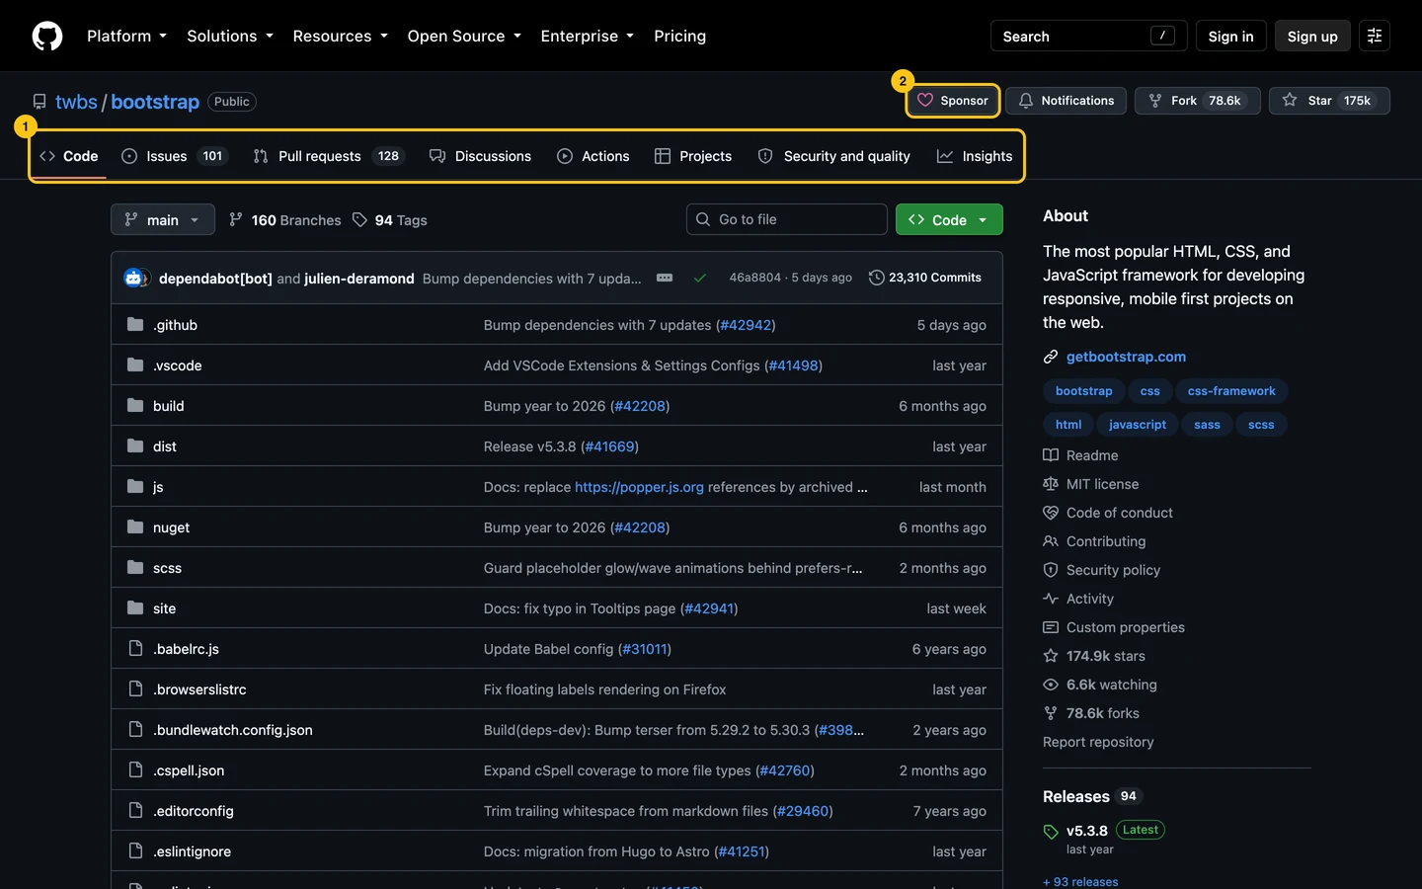This screenshot has height=889, width=1422.
Task: Fork the repository with Fork button
Action: (x=1197, y=101)
